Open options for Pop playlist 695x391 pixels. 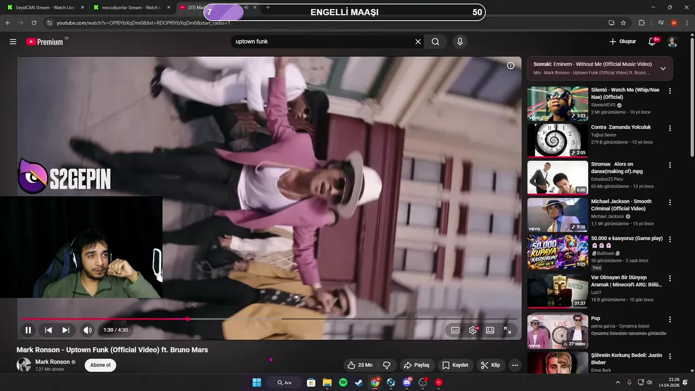669,319
